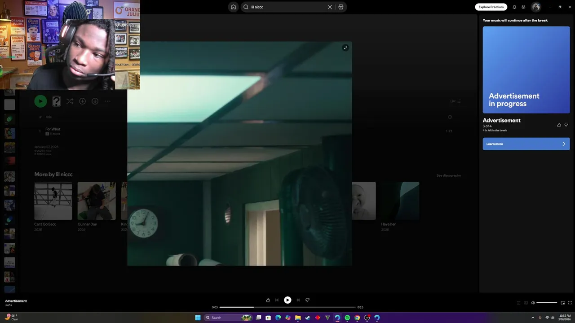The width and height of the screenshot is (575, 323).
Task: Add album to Your Library
Action: 82,101
